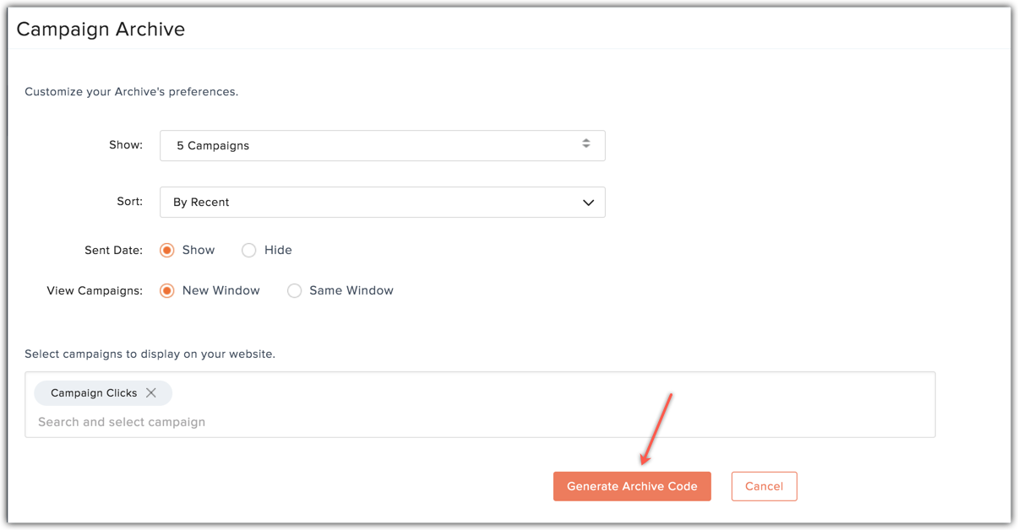Click the search and select campaign field
Image resolution: width=1018 pixels, height=530 pixels.
(121, 422)
